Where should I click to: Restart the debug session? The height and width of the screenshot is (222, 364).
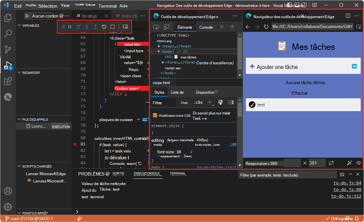click(x=104, y=27)
